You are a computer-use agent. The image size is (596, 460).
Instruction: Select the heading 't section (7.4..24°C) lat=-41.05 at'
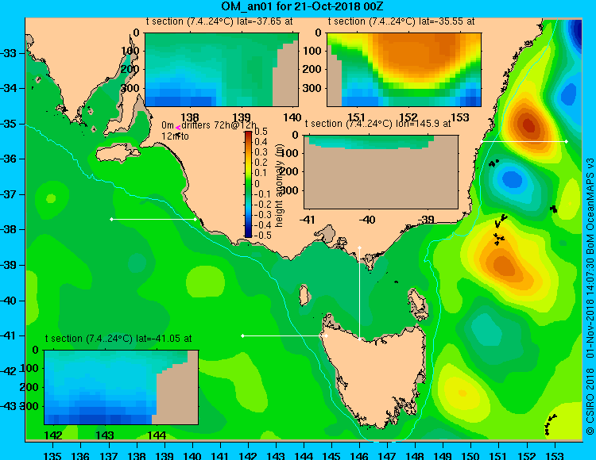click(118, 339)
